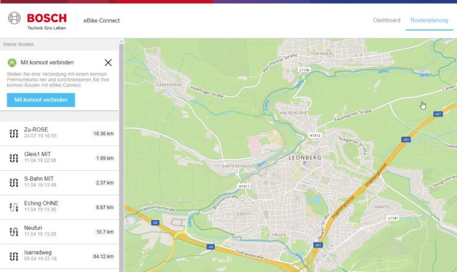Viewport: 457px width, 272px height.
Task: Click the A81 motorway shield near Feuerbacher Straße
Action: (x=438, y=114)
